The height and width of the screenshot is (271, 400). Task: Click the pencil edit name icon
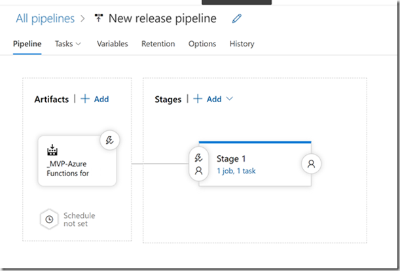pos(237,18)
